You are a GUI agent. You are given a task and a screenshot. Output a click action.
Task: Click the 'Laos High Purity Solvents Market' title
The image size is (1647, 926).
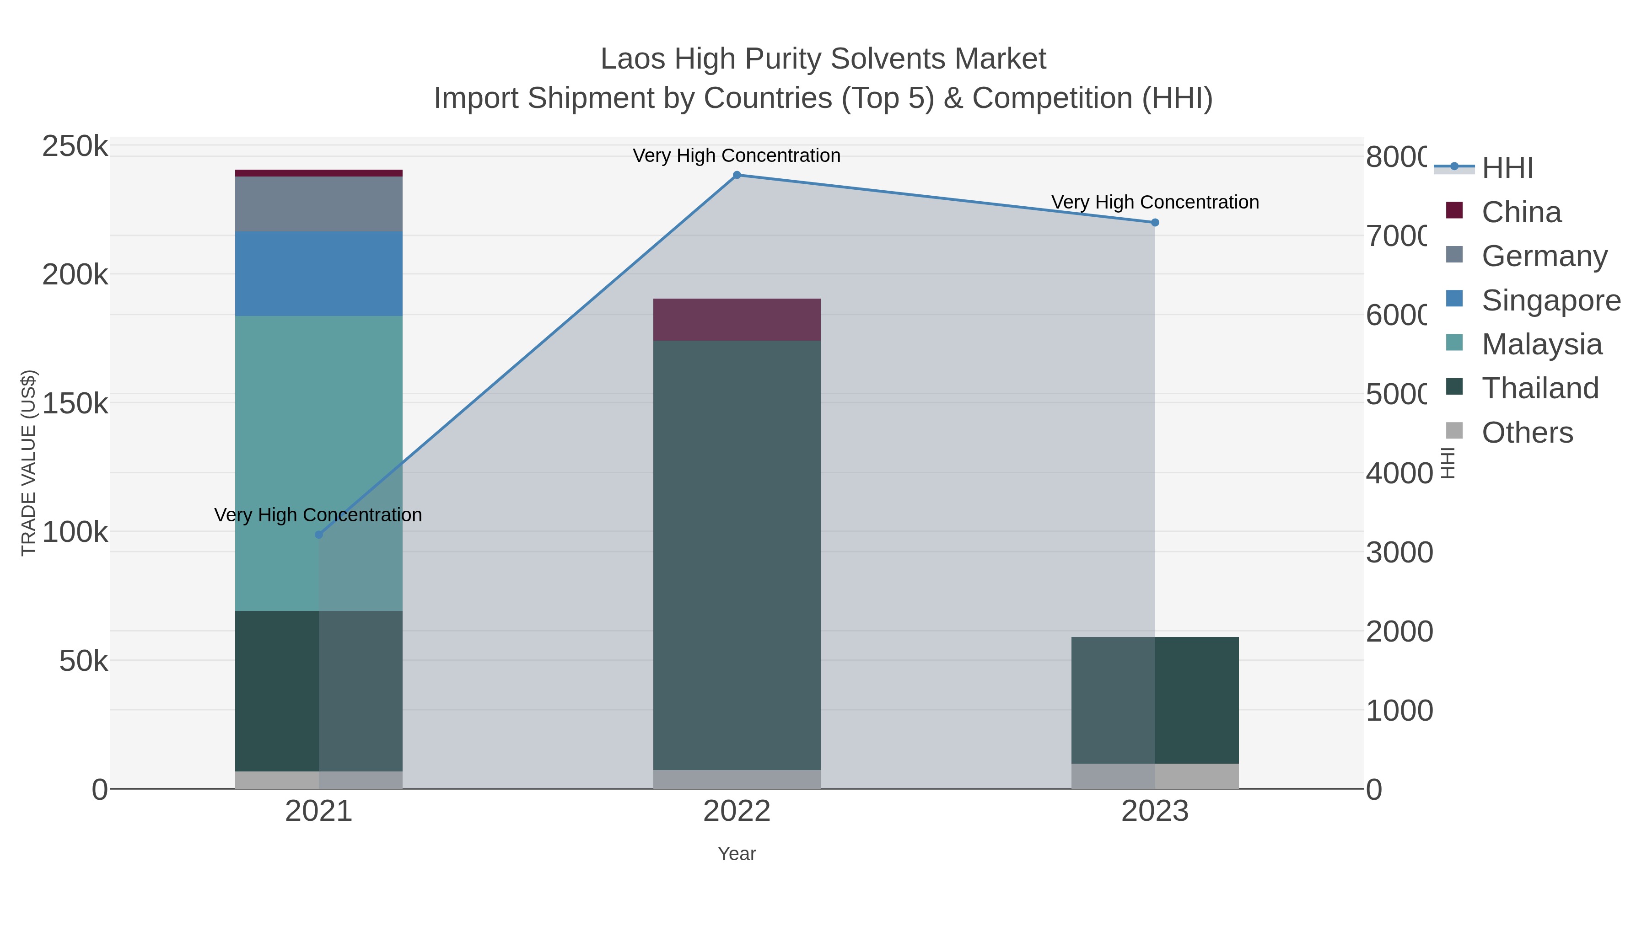click(823, 59)
